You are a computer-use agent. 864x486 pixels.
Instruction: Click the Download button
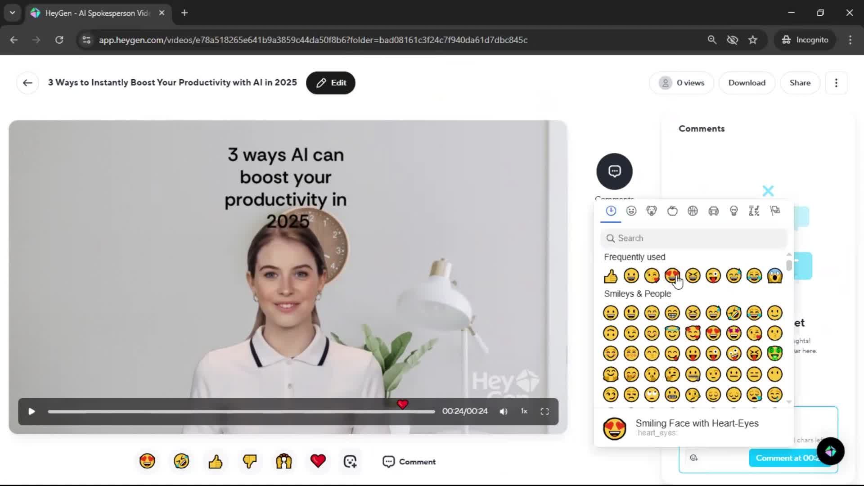pyautogui.click(x=747, y=83)
